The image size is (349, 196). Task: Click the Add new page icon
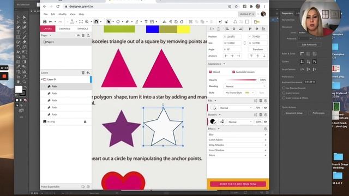point(88,35)
